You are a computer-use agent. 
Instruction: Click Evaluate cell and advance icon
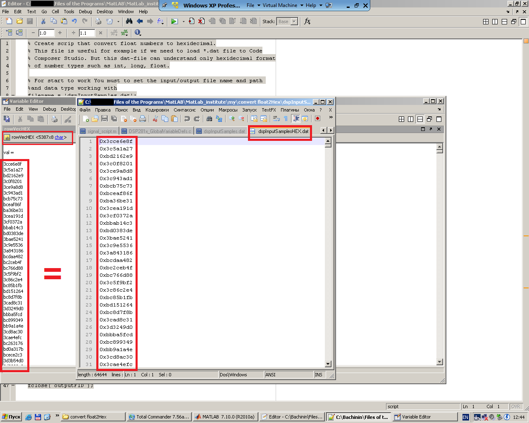[x=19, y=32]
